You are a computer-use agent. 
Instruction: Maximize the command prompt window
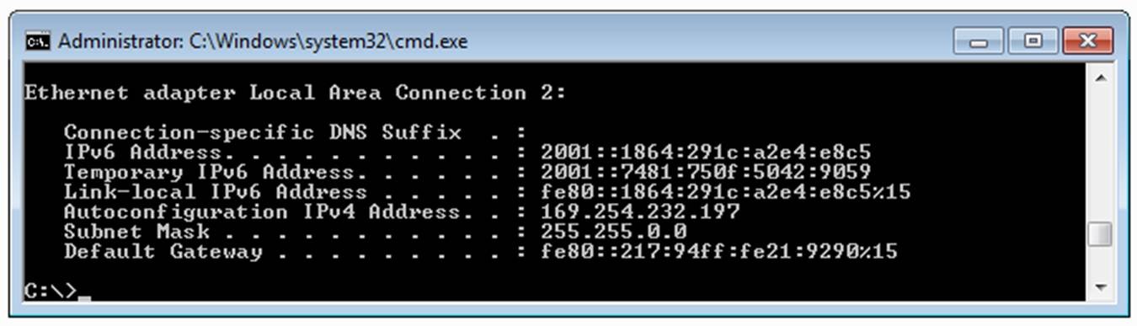tap(1033, 40)
